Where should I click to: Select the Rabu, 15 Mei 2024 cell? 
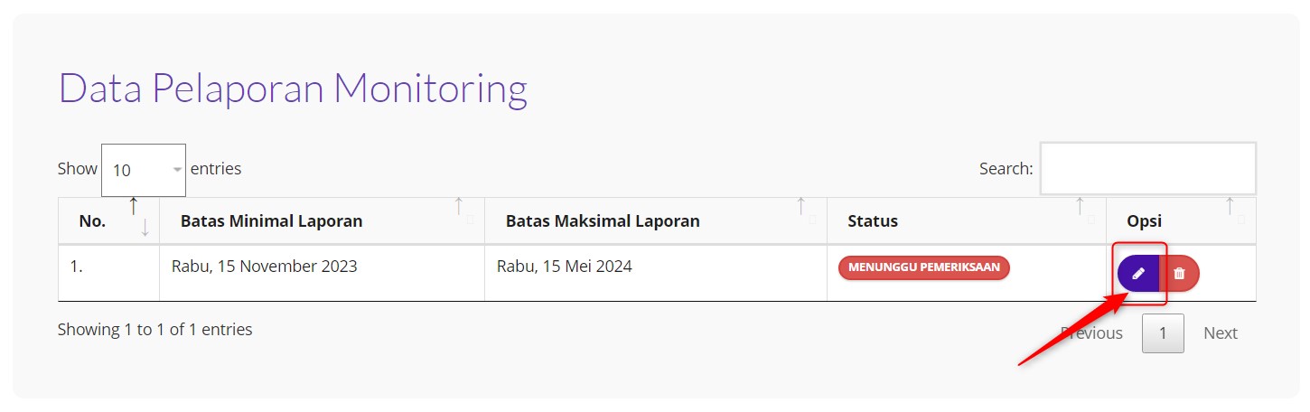(x=565, y=267)
